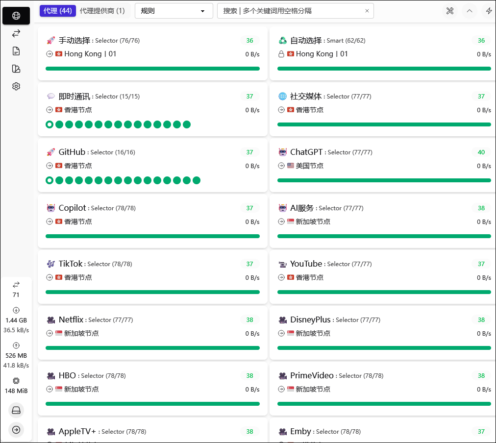Select the first node dot in 即时通讯 group

pos(50,124)
